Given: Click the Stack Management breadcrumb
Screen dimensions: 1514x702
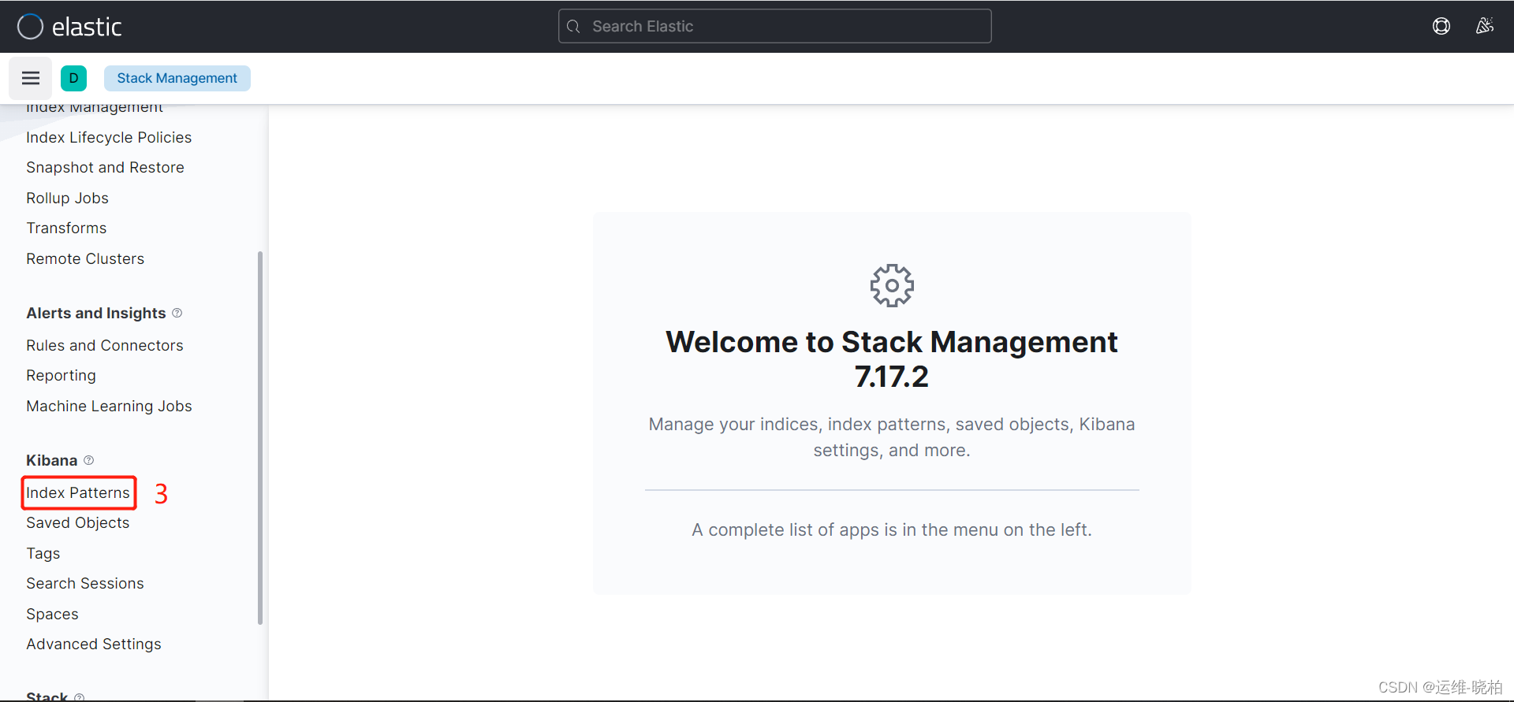Looking at the screenshot, I should (177, 78).
